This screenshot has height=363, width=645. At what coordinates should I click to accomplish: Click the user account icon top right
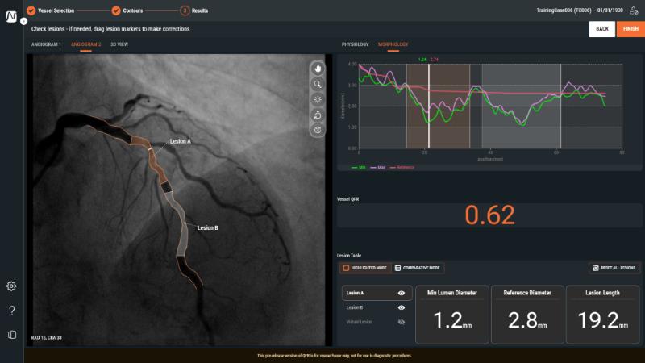(x=634, y=10)
